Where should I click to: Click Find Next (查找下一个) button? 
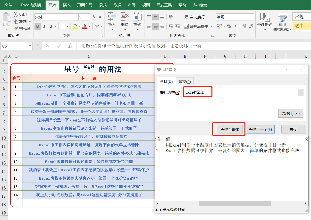(260, 129)
